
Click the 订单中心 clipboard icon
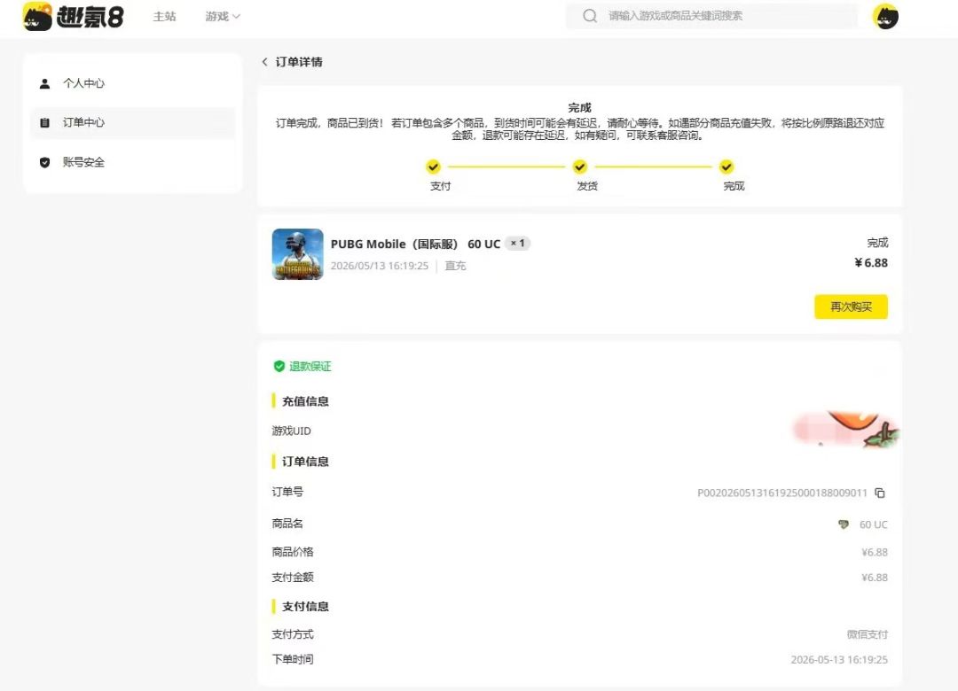pyautogui.click(x=44, y=122)
